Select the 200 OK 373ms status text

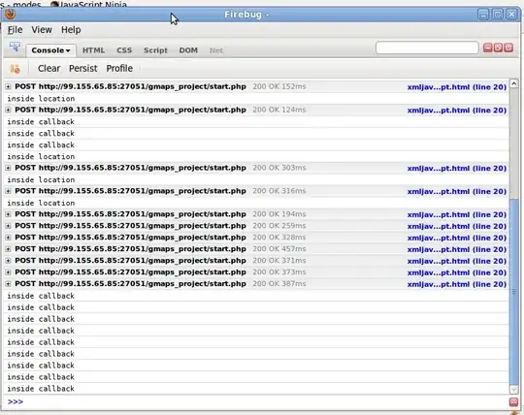279,272
